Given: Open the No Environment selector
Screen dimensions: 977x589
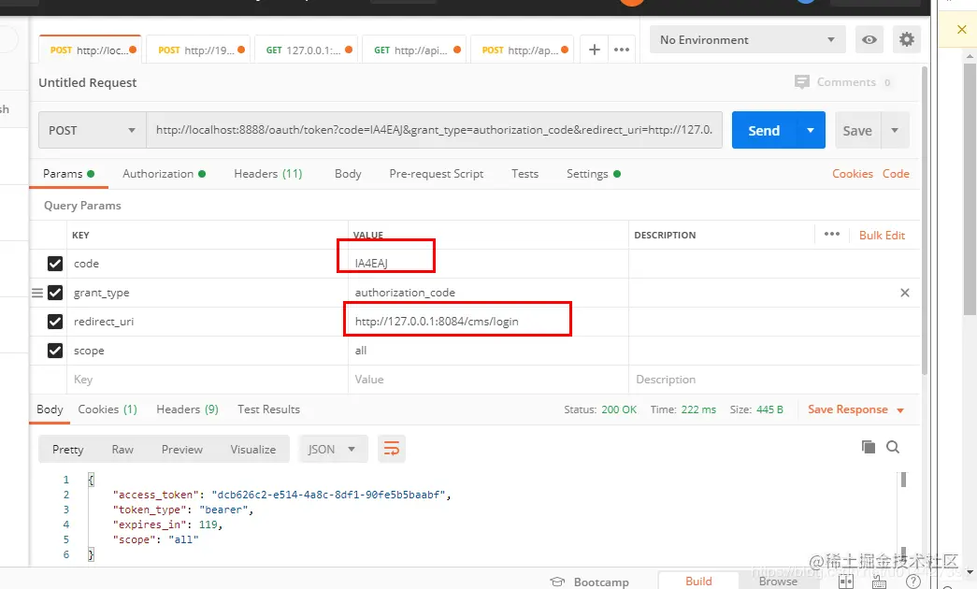Looking at the screenshot, I should (x=747, y=40).
